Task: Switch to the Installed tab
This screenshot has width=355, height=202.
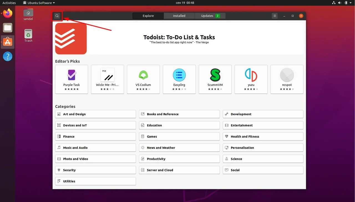Action: click(x=179, y=16)
